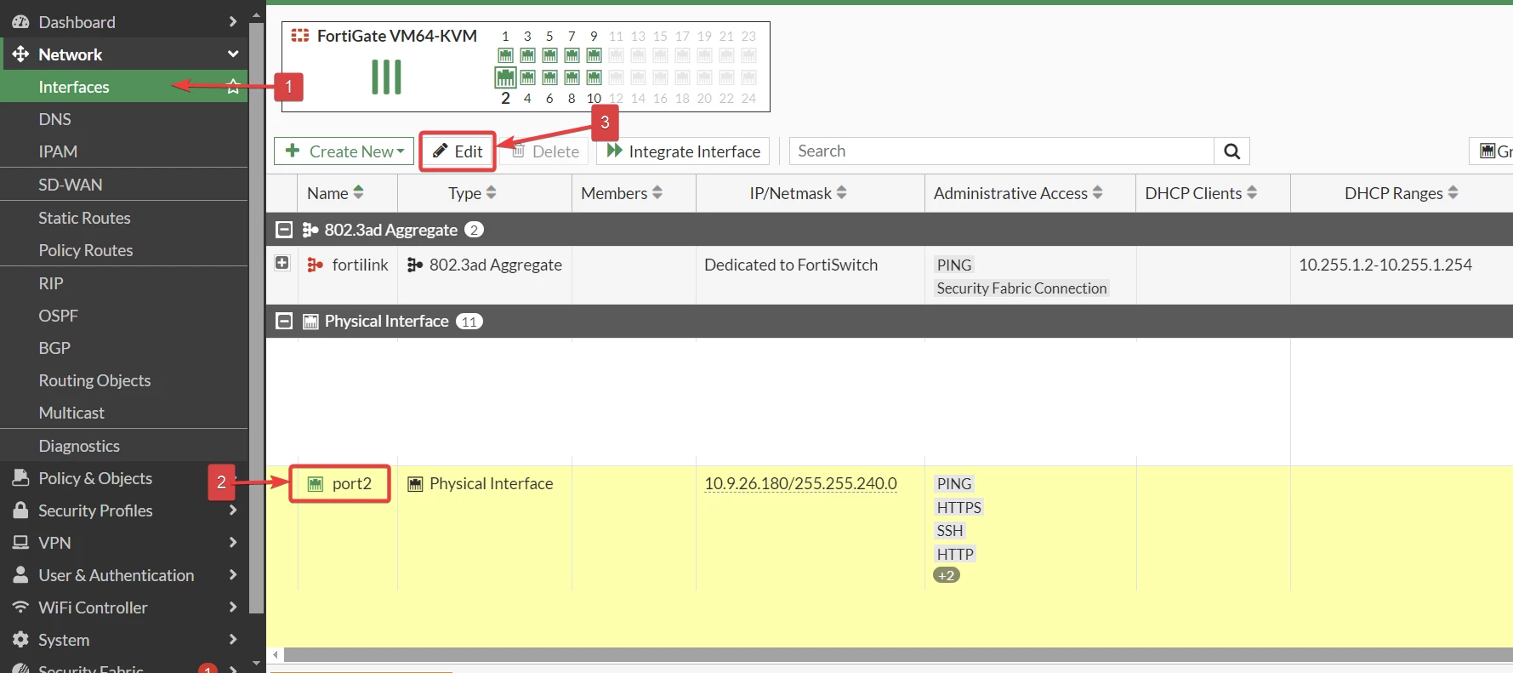1513x673 pixels.
Task: Sort the table by Type column
Action: [x=491, y=193]
